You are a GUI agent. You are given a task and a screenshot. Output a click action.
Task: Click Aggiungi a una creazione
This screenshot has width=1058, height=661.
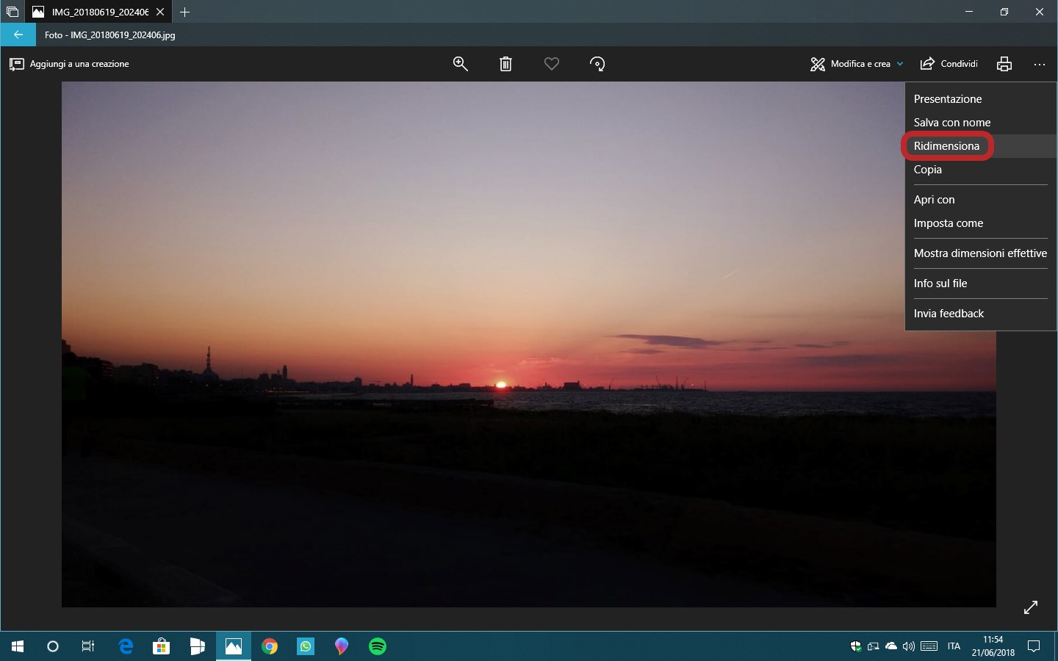click(x=69, y=64)
